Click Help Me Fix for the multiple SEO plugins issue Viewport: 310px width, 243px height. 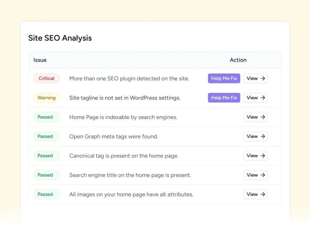[224, 78]
